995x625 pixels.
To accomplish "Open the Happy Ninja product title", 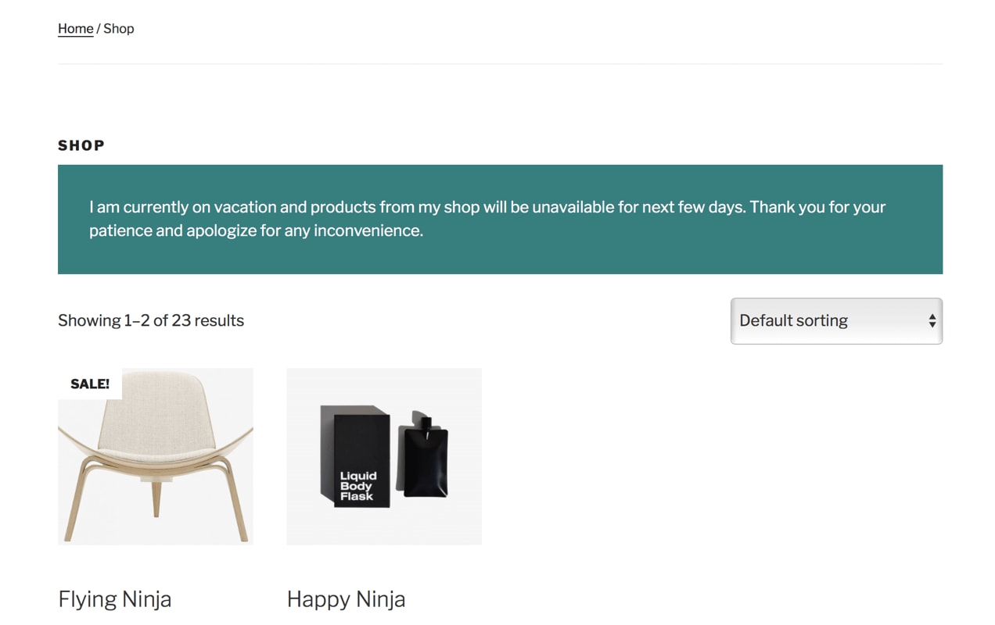I will tap(346, 599).
